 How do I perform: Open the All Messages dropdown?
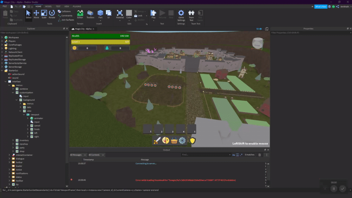pos(78,155)
